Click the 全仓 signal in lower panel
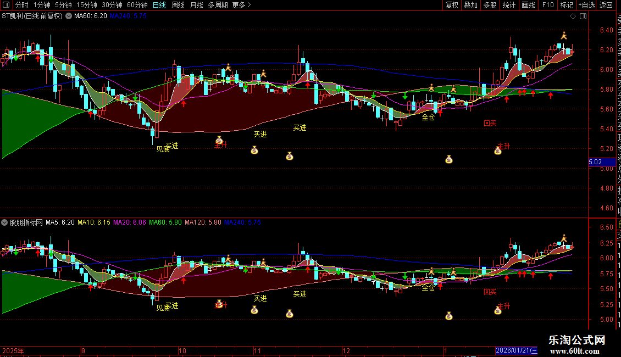The height and width of the screenshot is (357, 621). (x=428, y=287)
